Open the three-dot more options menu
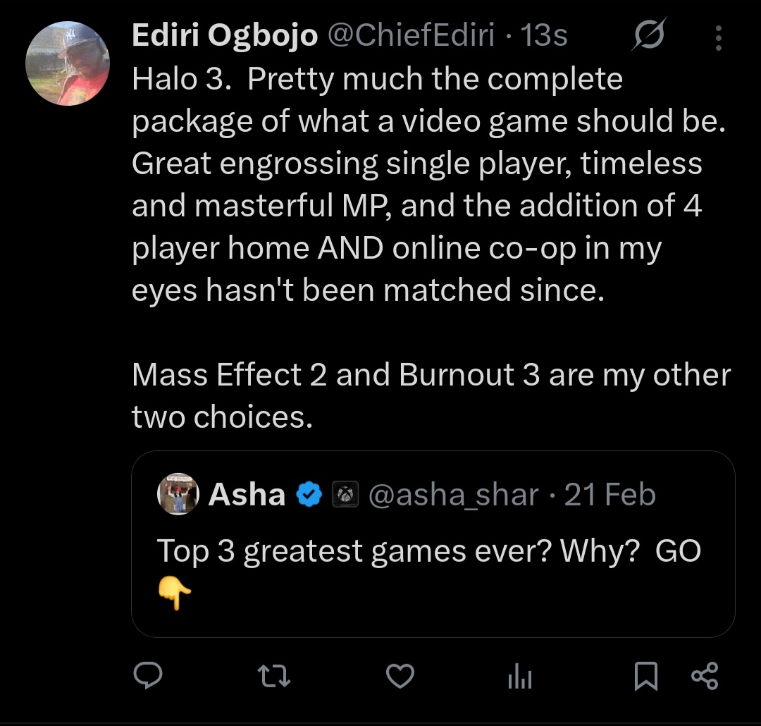 tap(718, 38)
